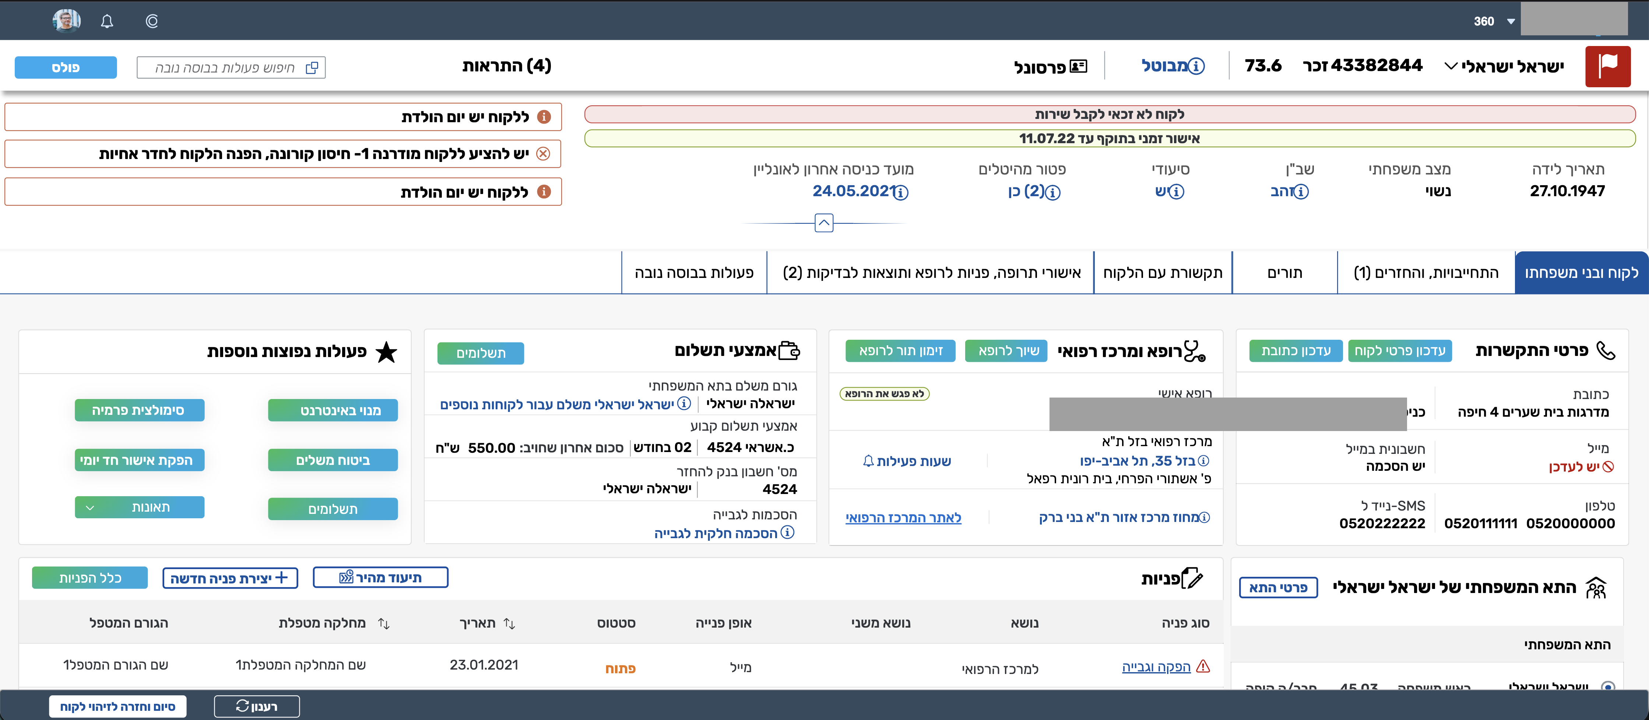Open the notifications bell in the top bar
Image resolution: width=1649 pixels, height=720 pixels.
pyautogui.click(x=107, y=21)
